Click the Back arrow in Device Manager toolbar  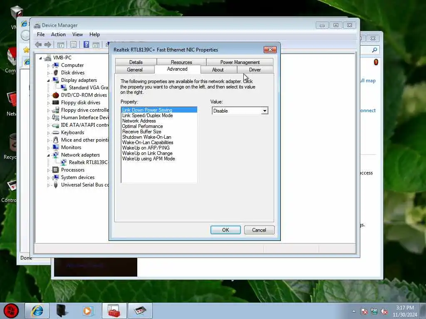tap(38, 45)
